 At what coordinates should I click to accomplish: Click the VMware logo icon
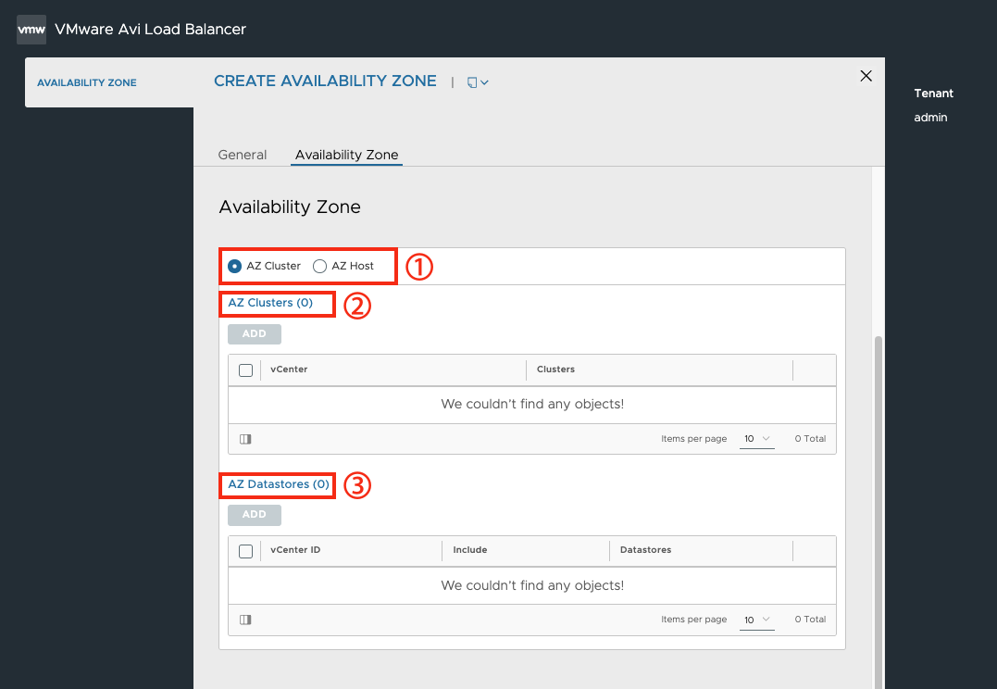coord(31,30)
